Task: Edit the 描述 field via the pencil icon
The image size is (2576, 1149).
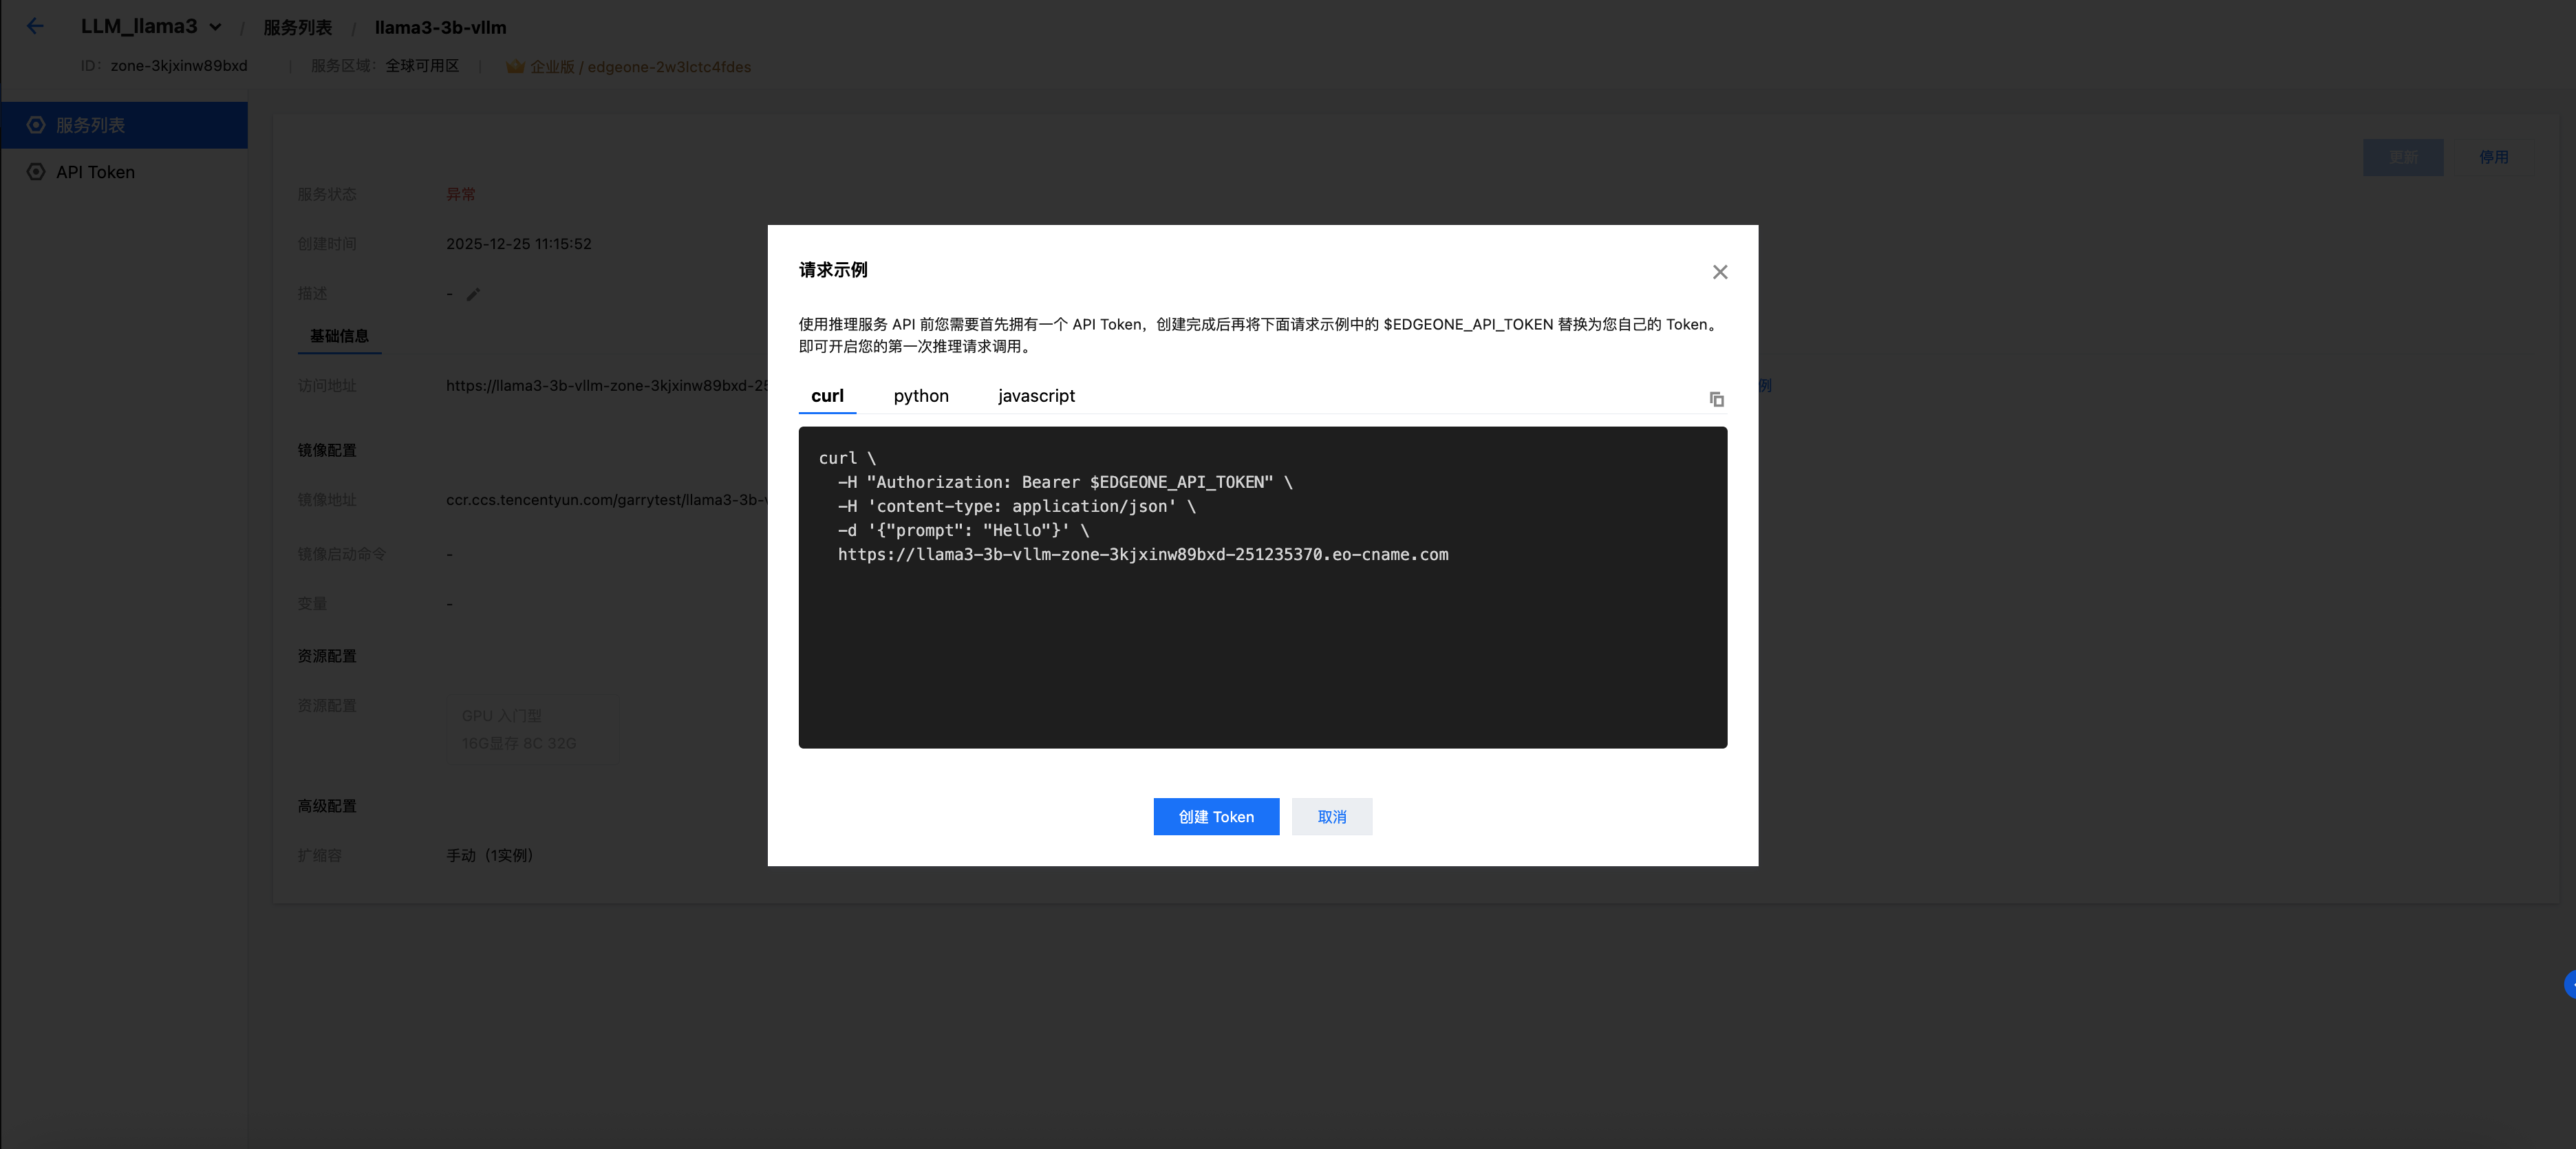Action: 473,294
